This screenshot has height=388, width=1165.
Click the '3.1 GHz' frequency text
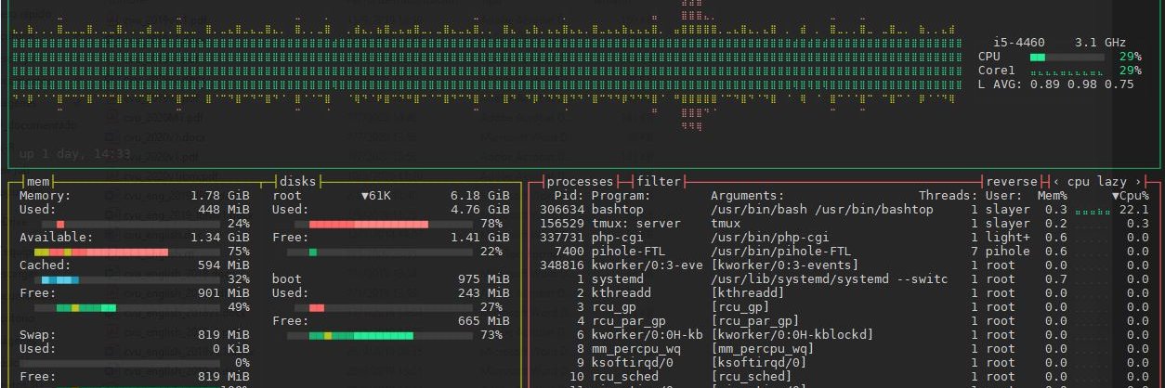1101,43
